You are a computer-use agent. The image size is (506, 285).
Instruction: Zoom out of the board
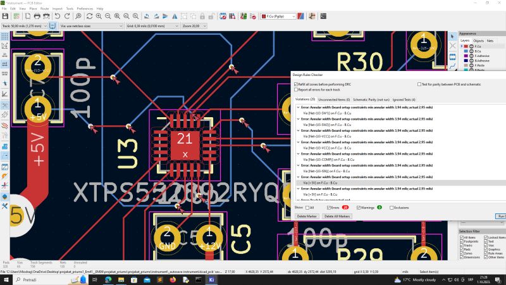click(108, 16)
